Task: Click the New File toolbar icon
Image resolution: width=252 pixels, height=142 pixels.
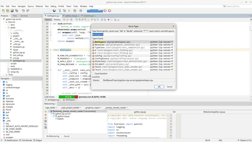Action: [3, 11]
